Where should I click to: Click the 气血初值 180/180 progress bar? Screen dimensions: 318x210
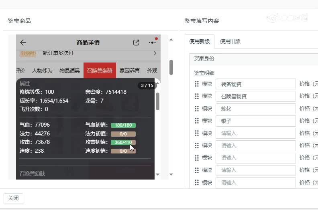[x=123, y=125]
